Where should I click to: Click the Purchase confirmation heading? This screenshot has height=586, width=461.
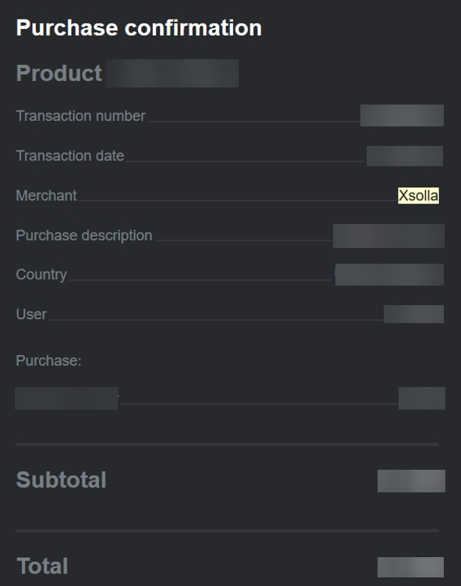pos(139,28)
